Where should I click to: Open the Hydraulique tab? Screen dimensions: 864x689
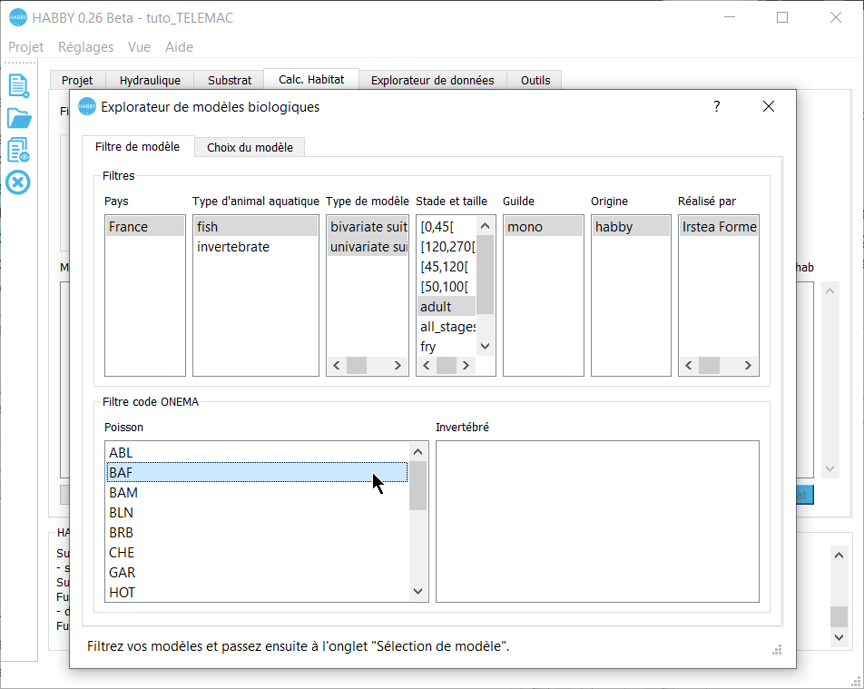pos(150,80)
